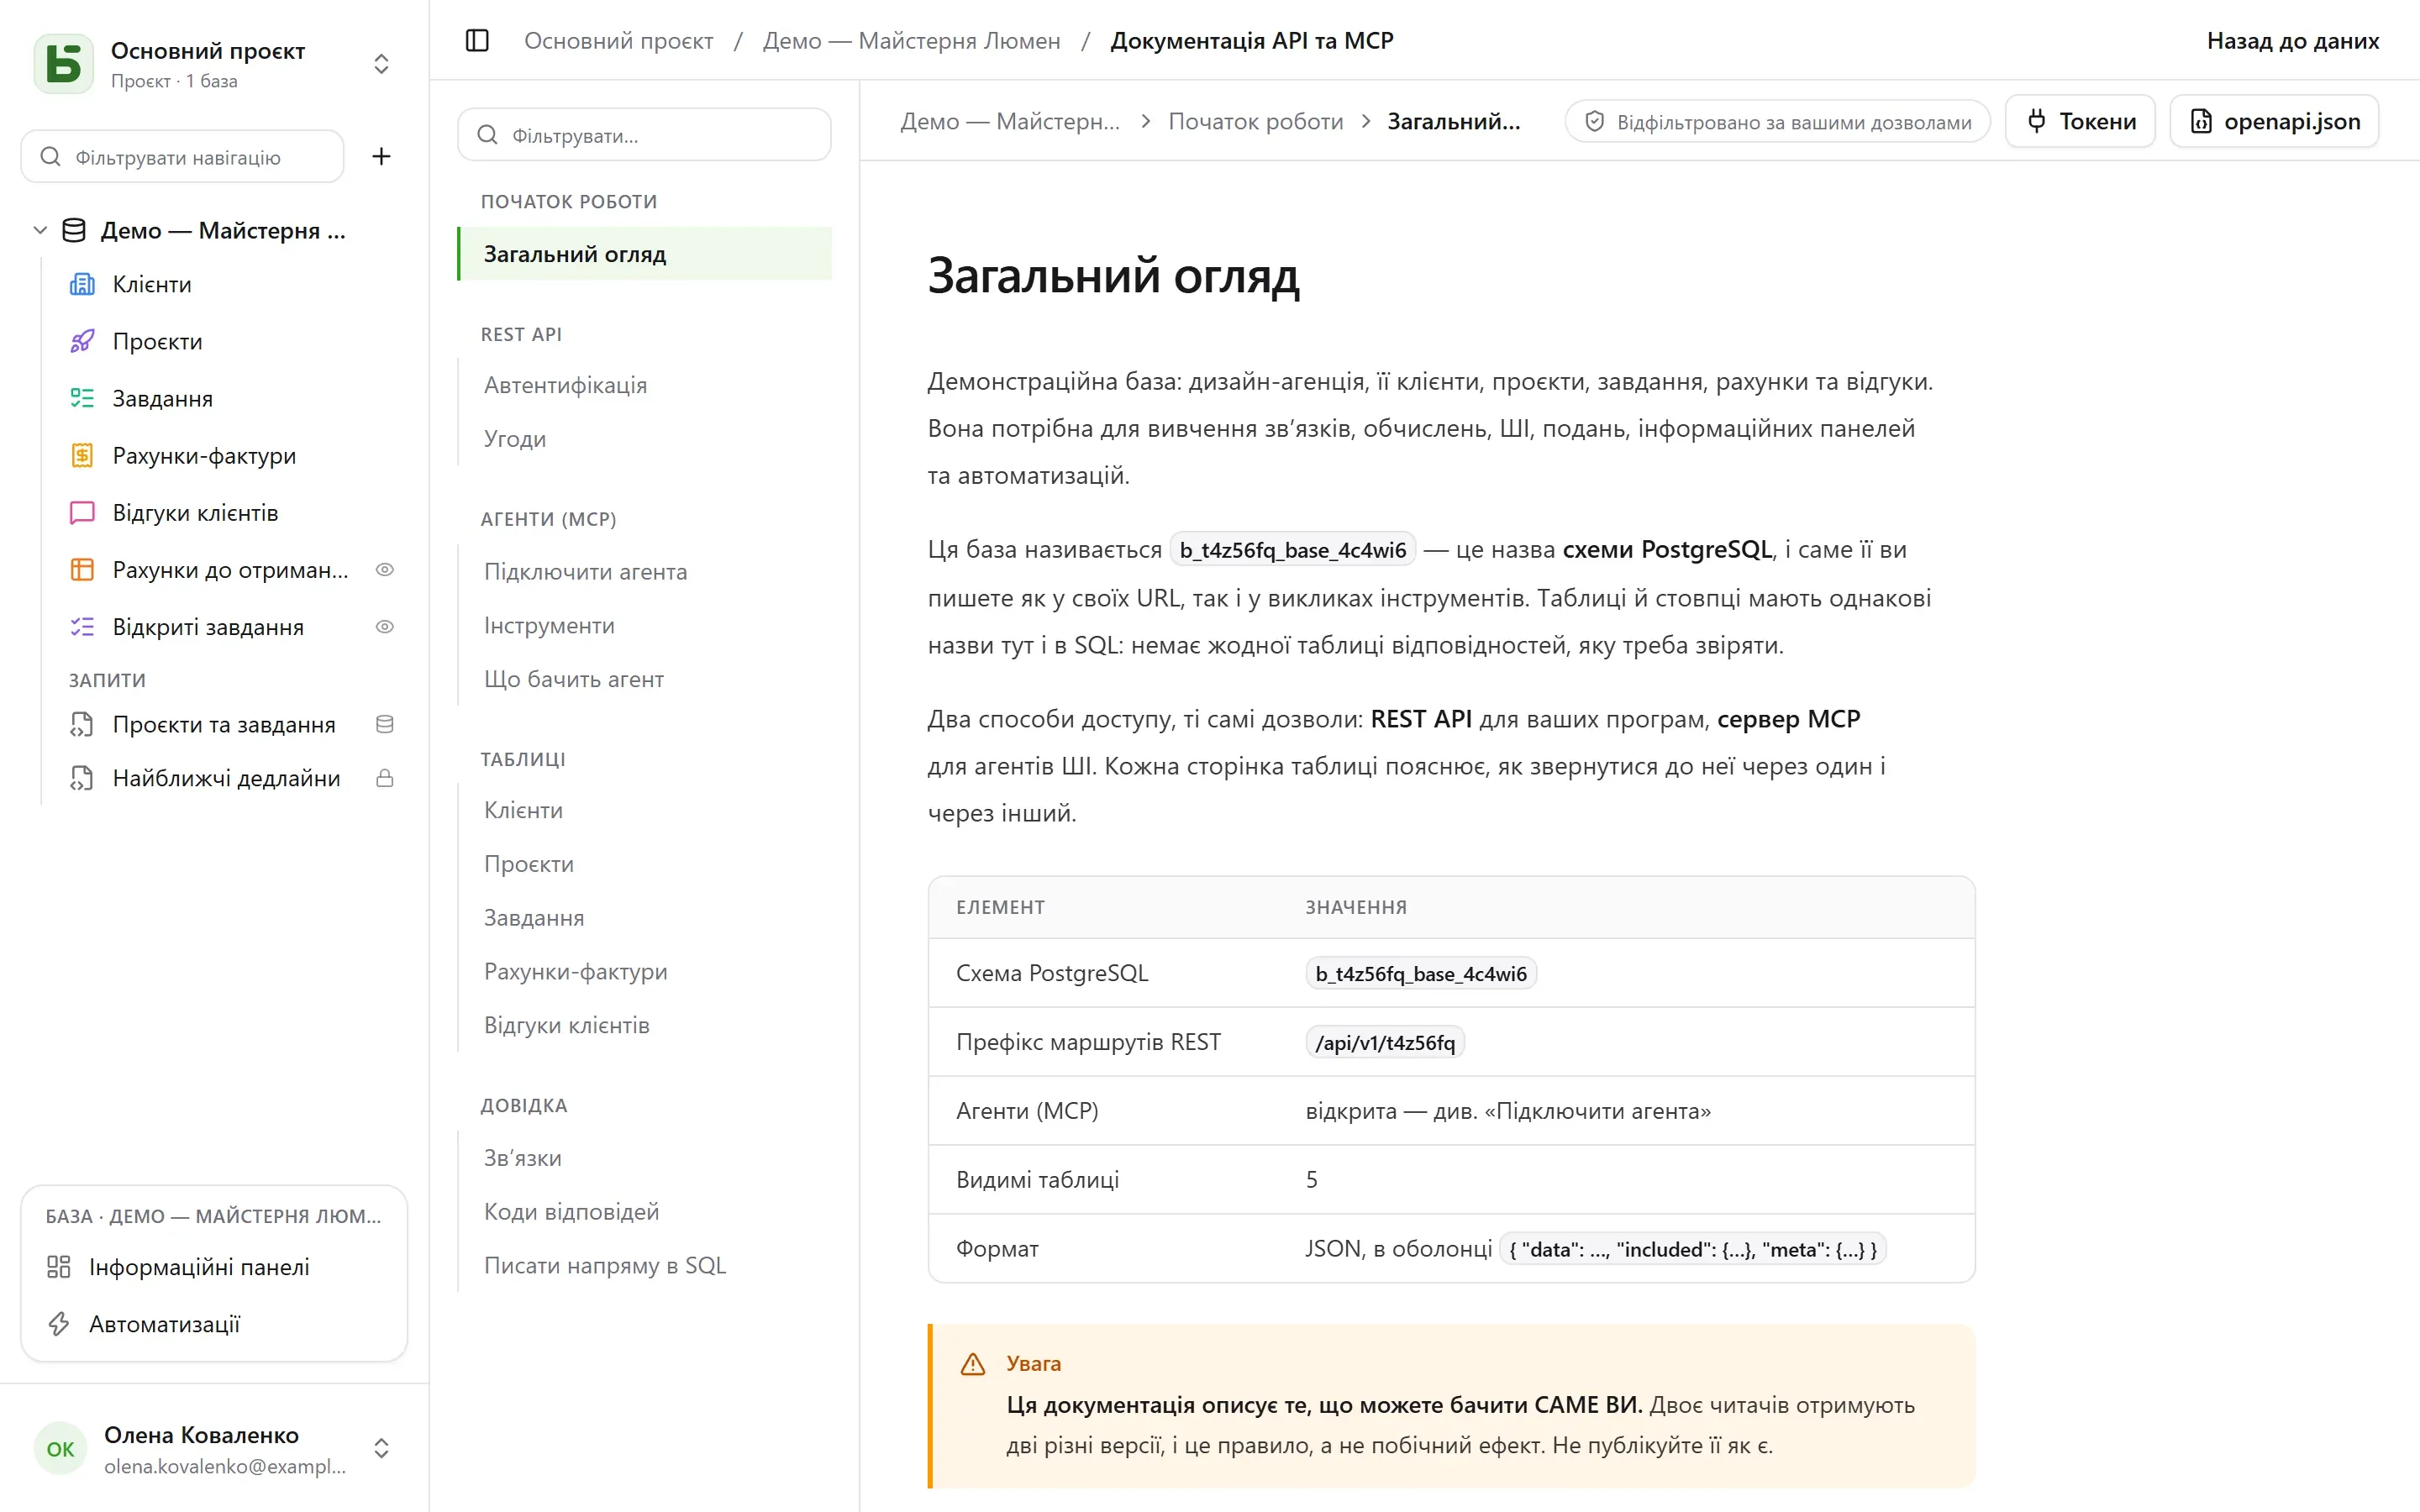2420x1512 pixels.
Task: Select Інструменти docs section
Action: (x=549, y=625)
